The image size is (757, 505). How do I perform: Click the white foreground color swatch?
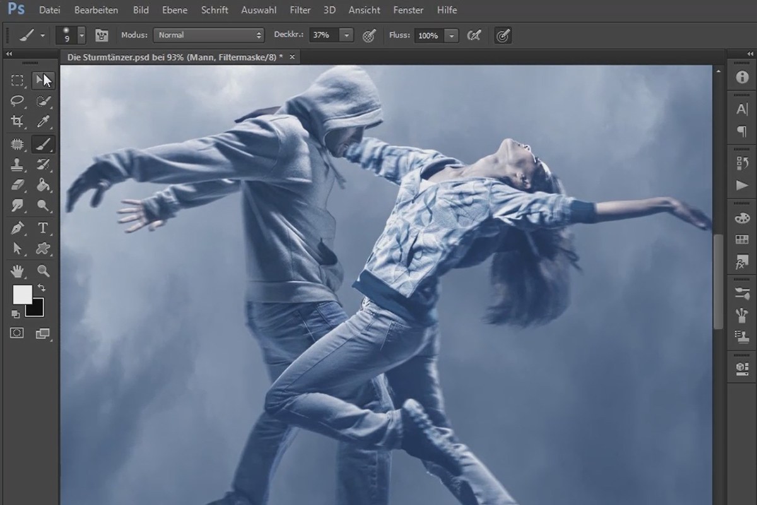(22, 294)
